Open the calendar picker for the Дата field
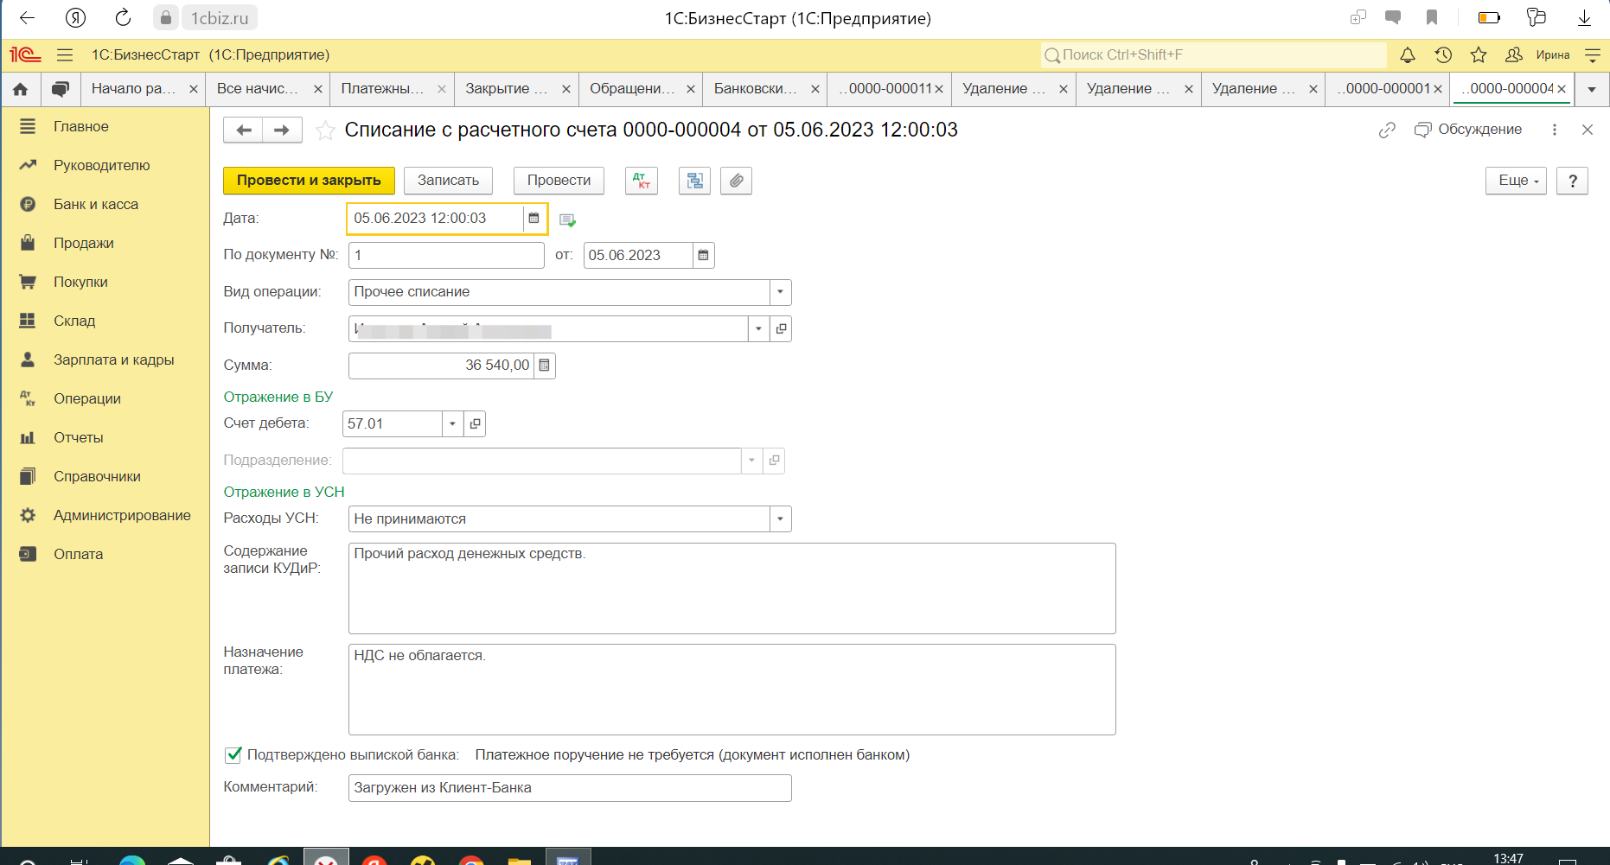 (x=533, y=219)
